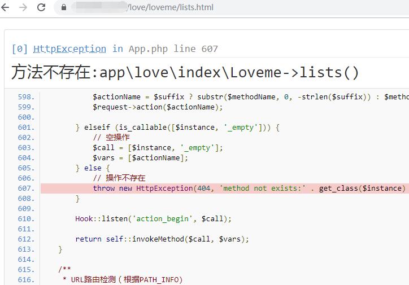Click the $vars = [$actionName] line
Image resolution: width=409 pixels, height=285 pixels.
click(x=140, y=158)
